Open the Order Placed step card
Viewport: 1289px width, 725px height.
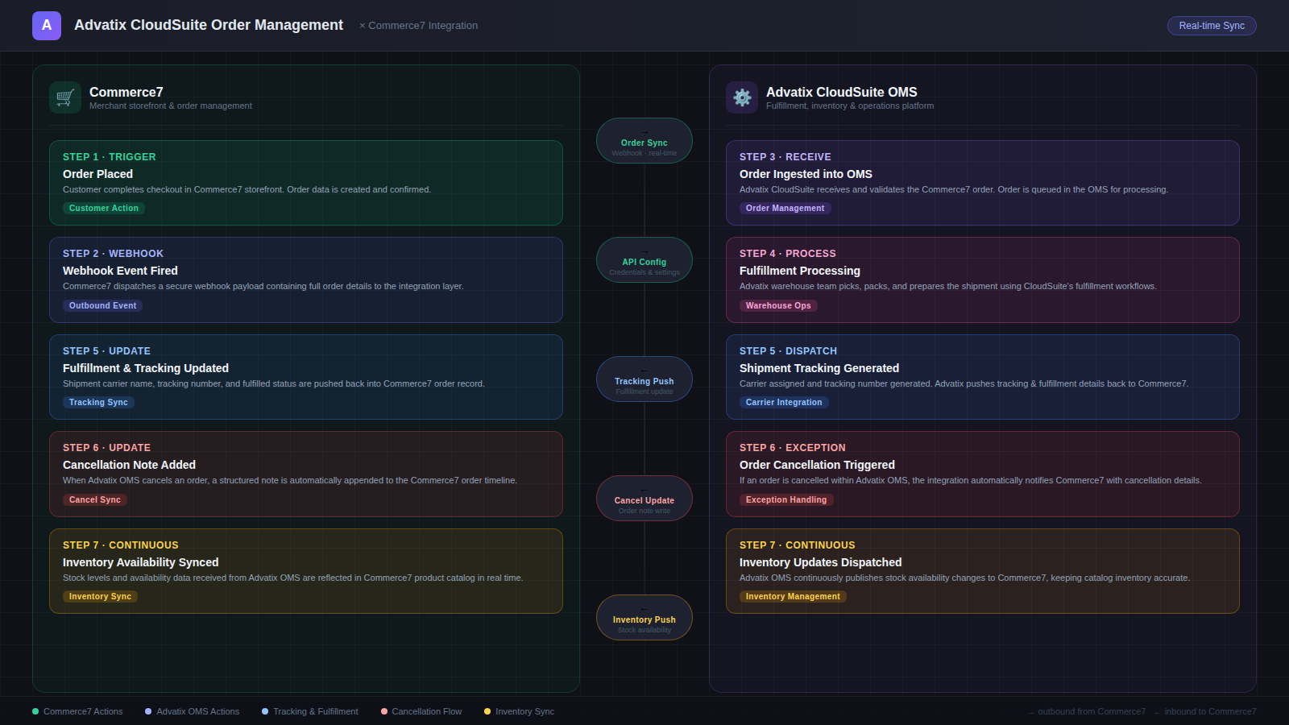tap(306, 183)
